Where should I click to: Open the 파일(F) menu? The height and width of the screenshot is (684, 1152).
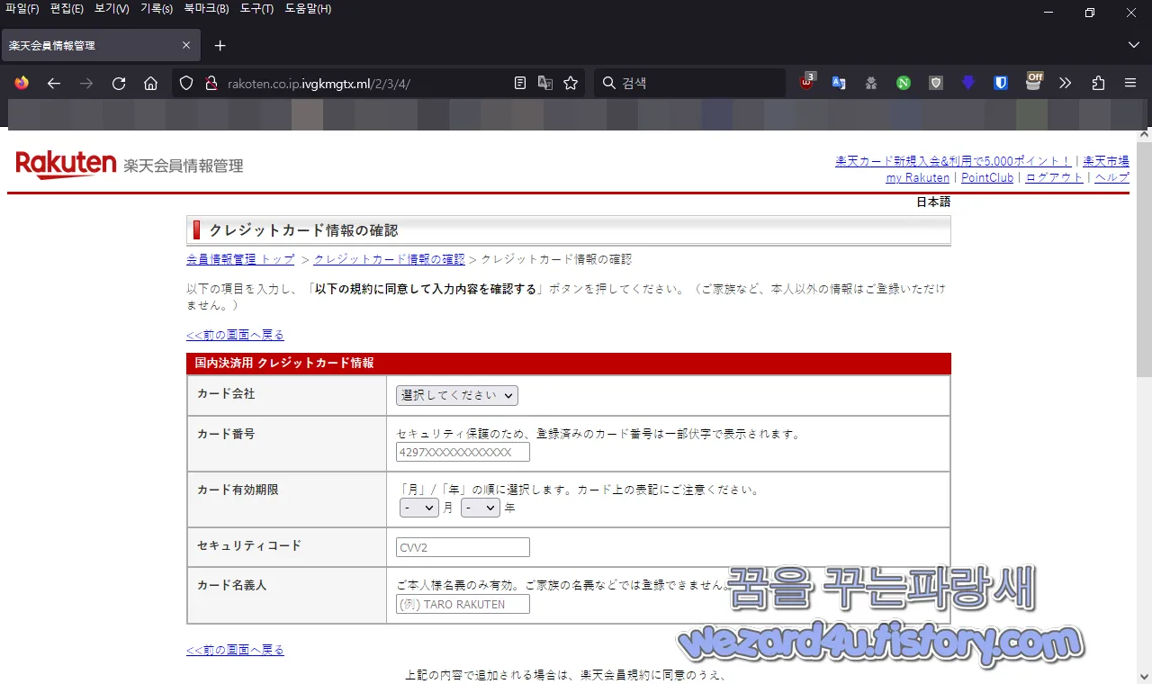tap(22, 9)
